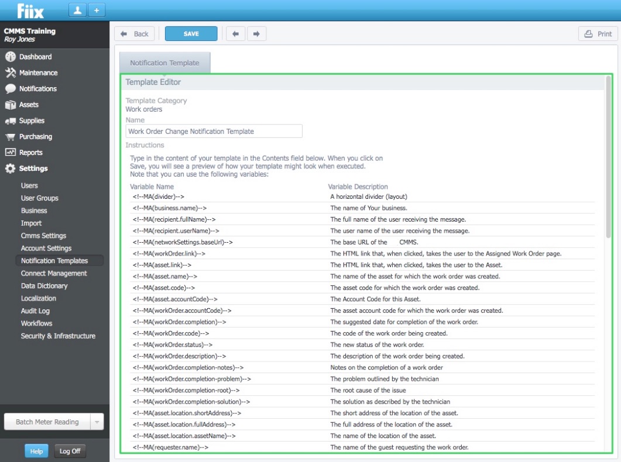Image resolution: width=621 pixels, height=462 pixels.
Task: Click the <!--MA(asset.name)--> variable
Action: pos(164,276)
